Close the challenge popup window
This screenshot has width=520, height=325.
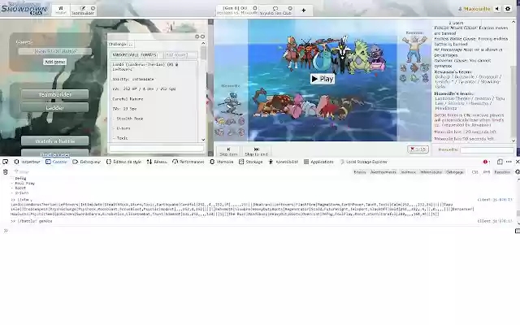point(202,37)
